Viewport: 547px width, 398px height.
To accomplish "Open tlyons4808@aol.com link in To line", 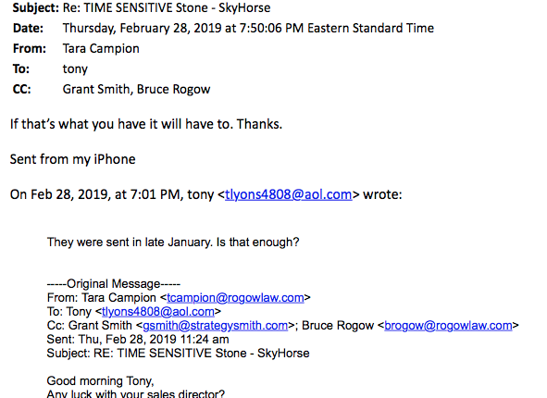I will coord(158,312).
